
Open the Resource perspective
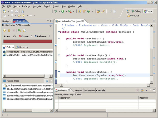(x=132, y=16)
